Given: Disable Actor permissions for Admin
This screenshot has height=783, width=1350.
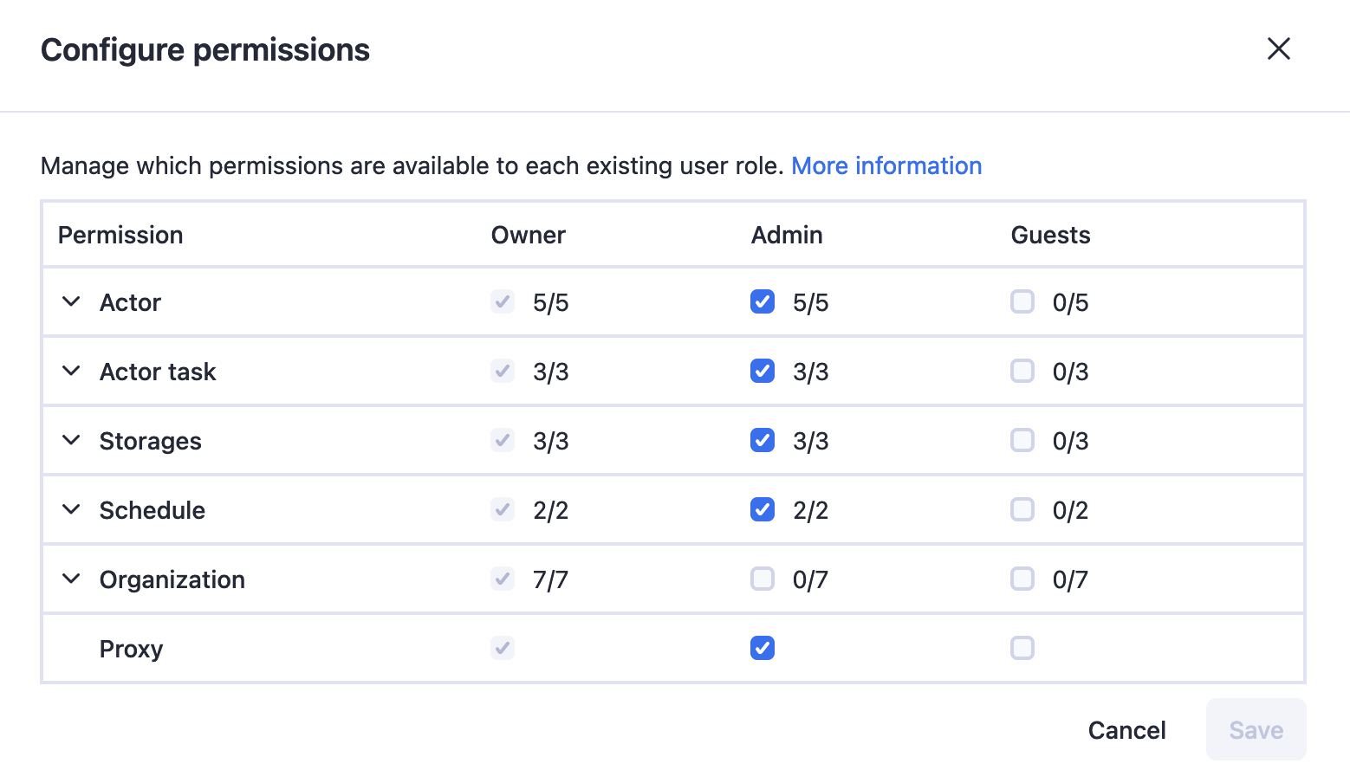Looking at the screenshot, I should (763, 301).
